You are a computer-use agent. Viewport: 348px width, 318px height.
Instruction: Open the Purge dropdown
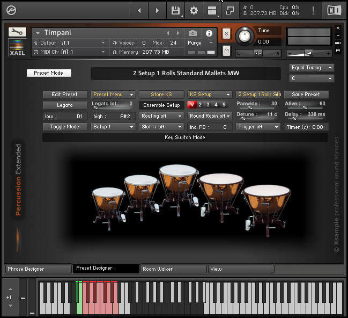201,42
